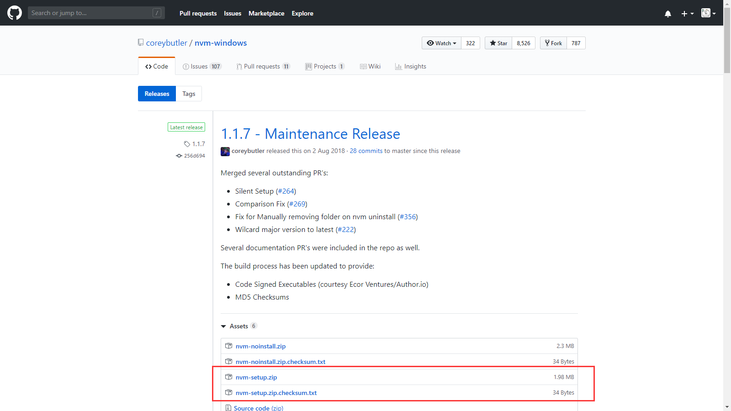Download nvm-noinstall.zip.checksum.txt
The height and width of the screenshot is (411, 731).
click(281, 362)
